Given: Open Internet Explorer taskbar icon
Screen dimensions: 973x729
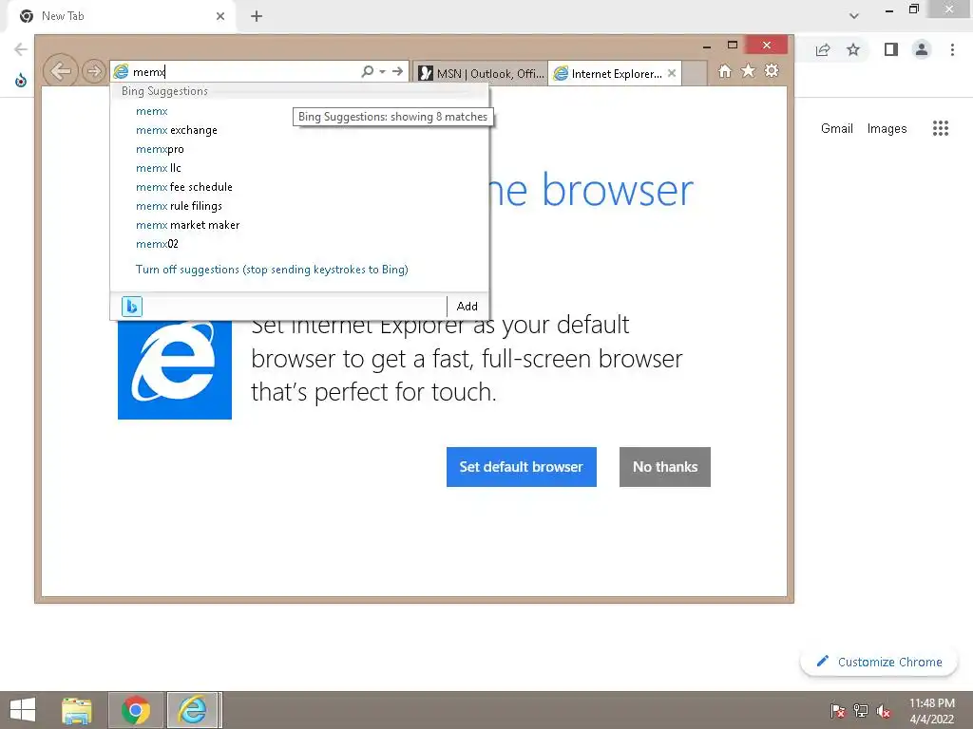Looking at the screenshot, I should point(193,710).
